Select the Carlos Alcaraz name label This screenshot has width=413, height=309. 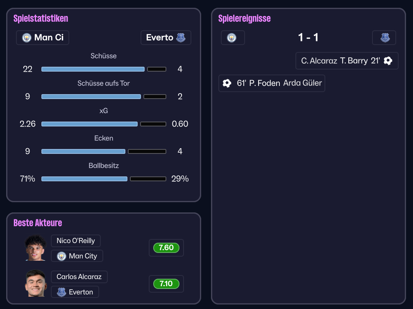coord(79,277)
